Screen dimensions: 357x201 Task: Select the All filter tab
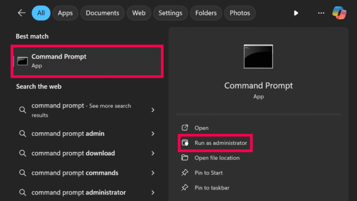[x=41, y=13]
